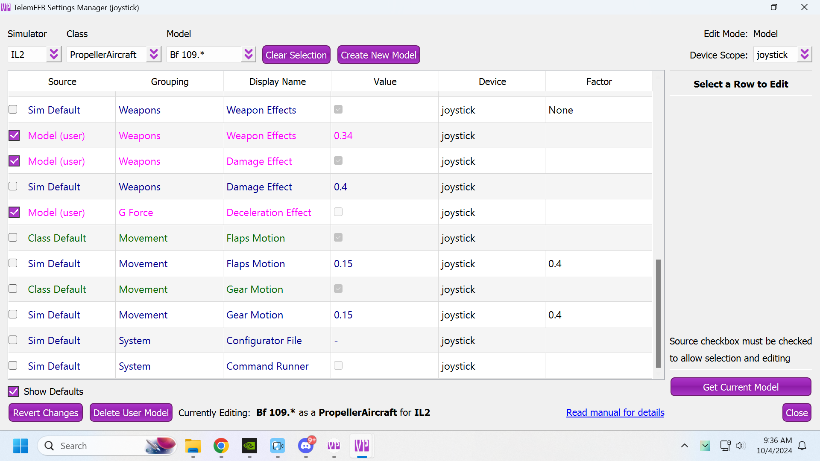Open the notification bell in system tray
The image size is (820, 461).
pos(802,446)
